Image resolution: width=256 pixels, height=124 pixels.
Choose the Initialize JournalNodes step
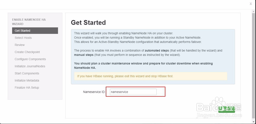[30, 66]
